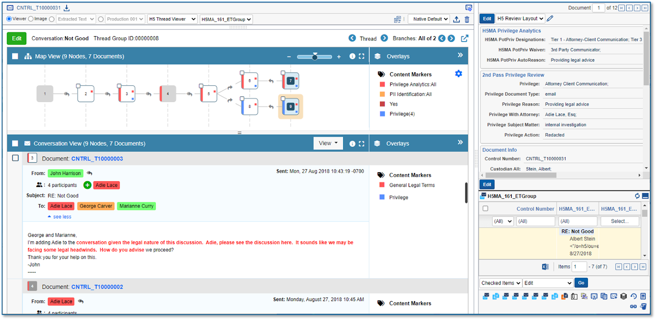Viewport: 656px width, 320px height.
Task: Click the green Edit conversation button
Action: (17, 38)
